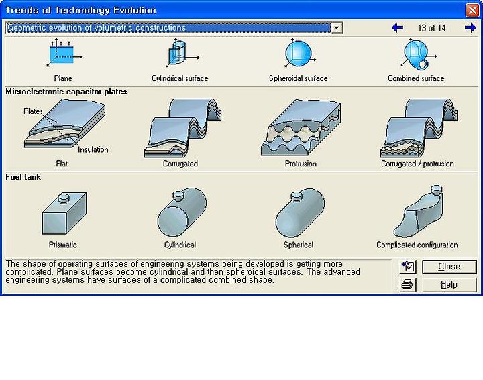Click the description text about operating surfaces

pyautogui.click(x=182, y=272)
